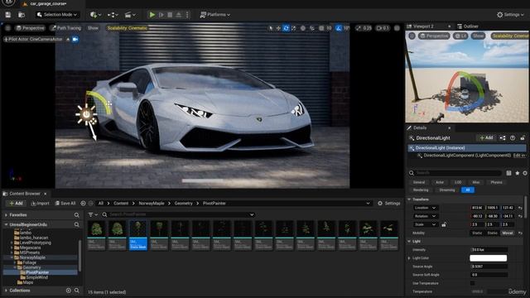Screen dimensions: 530x298
Task: Set Mobility to Movable
Action: pyautogui.click(x=508, y=233)
